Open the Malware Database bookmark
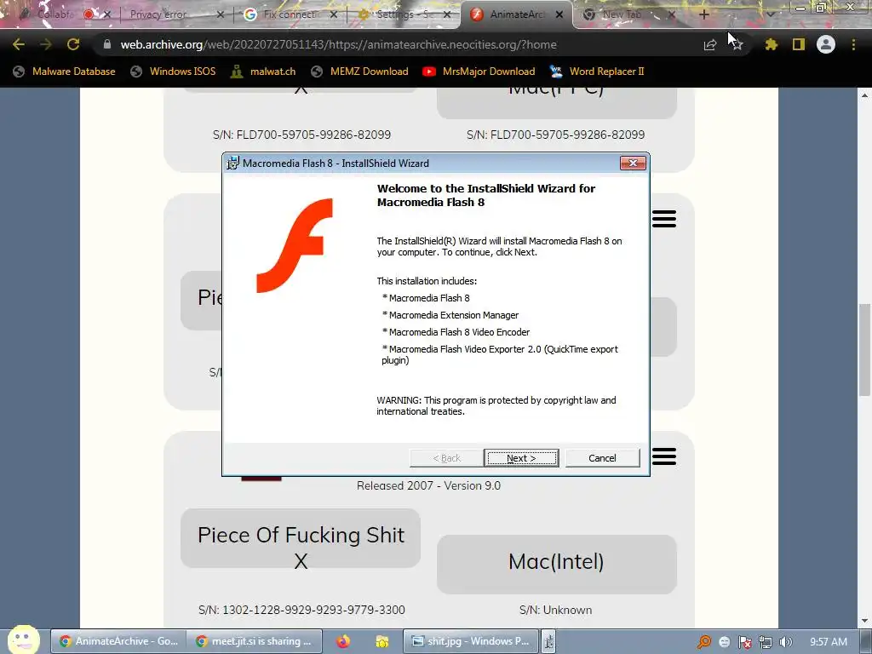The width and height of the screenshot is (872, 654). (x=64, y=72)
